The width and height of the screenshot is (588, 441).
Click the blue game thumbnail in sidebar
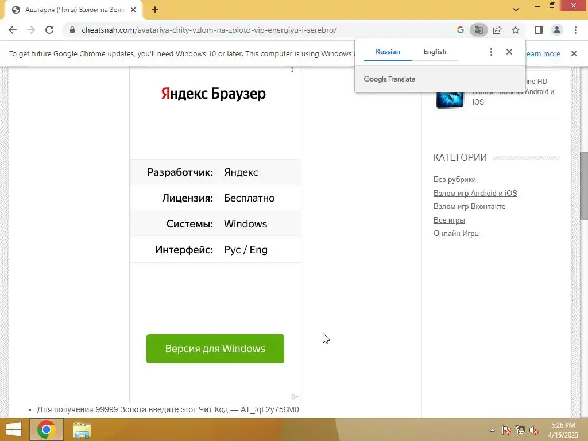click(x=450, y=100)
